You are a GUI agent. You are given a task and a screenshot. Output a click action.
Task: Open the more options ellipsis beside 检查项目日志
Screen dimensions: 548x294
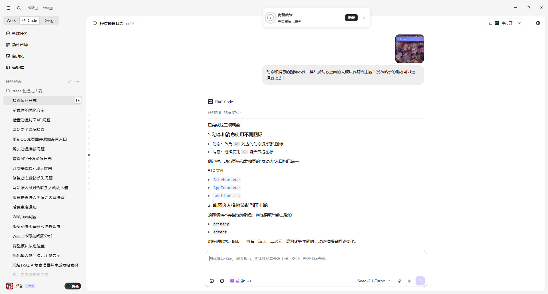coord(141,23)
